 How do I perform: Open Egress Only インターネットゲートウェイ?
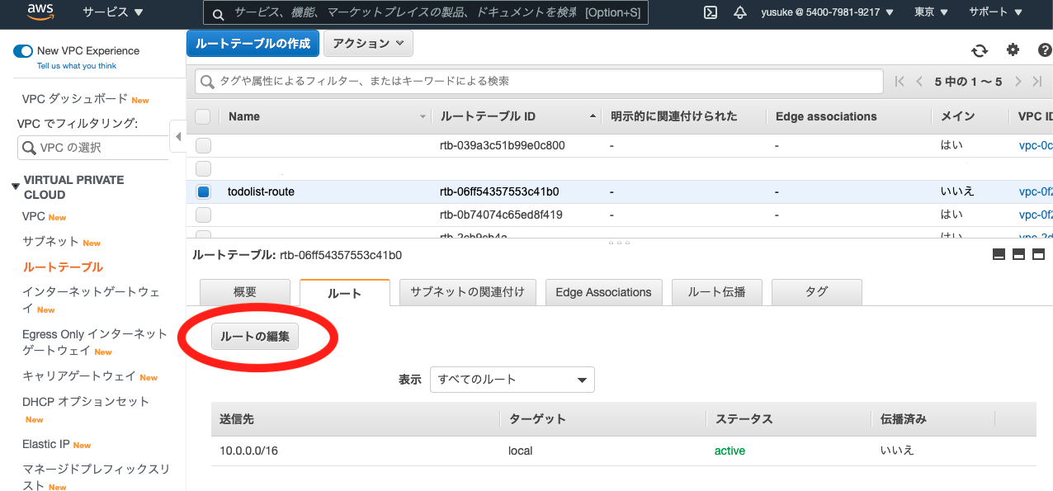point(94,342)
